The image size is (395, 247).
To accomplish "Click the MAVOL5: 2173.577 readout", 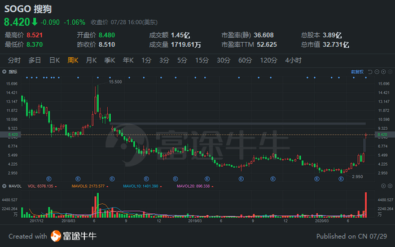I will [88, 186].
